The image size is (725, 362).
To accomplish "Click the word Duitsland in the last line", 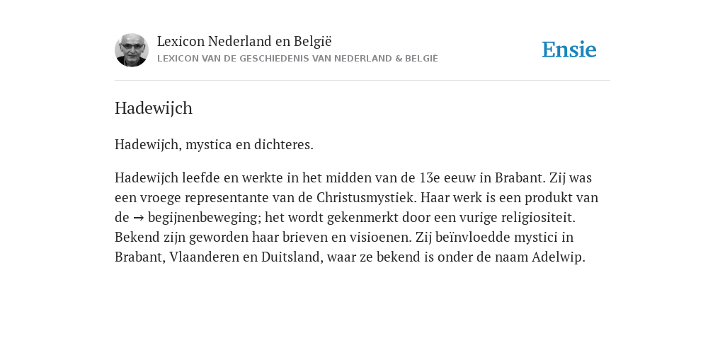I will 292,257.
